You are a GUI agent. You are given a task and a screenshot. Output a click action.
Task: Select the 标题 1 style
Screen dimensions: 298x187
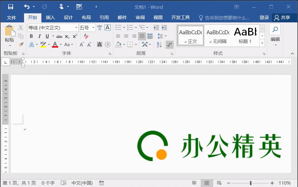(245, 34)
